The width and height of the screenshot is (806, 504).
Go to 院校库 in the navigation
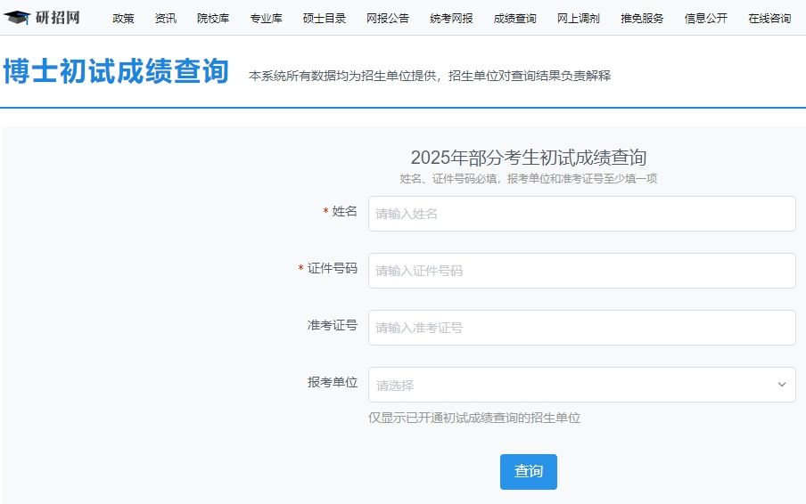click(x=213, y=19)
